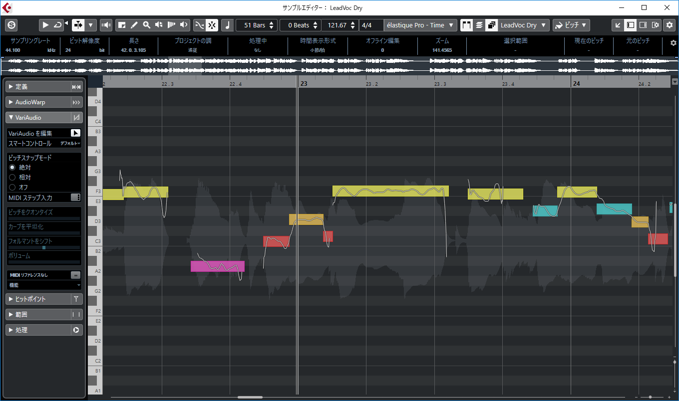Expand the ヒットポイント inspector section
The image size is (679, 401).
coord(37,299)
